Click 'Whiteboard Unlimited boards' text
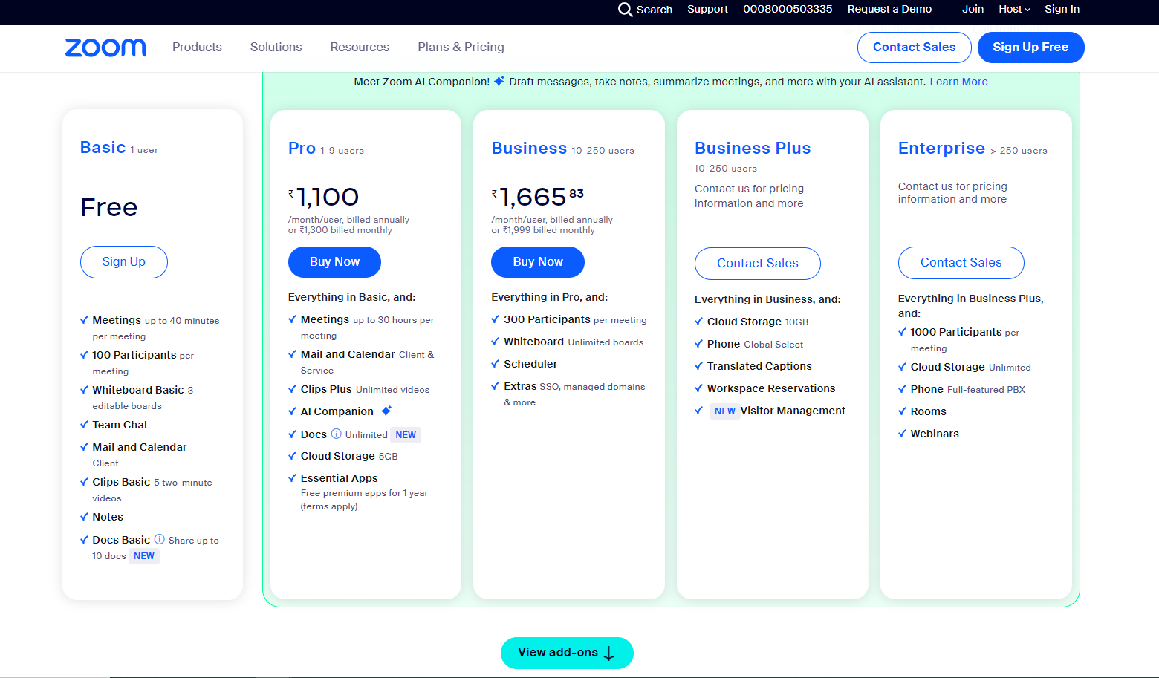Viewport: 1159px width, 678px height. [x=574, y=342]
